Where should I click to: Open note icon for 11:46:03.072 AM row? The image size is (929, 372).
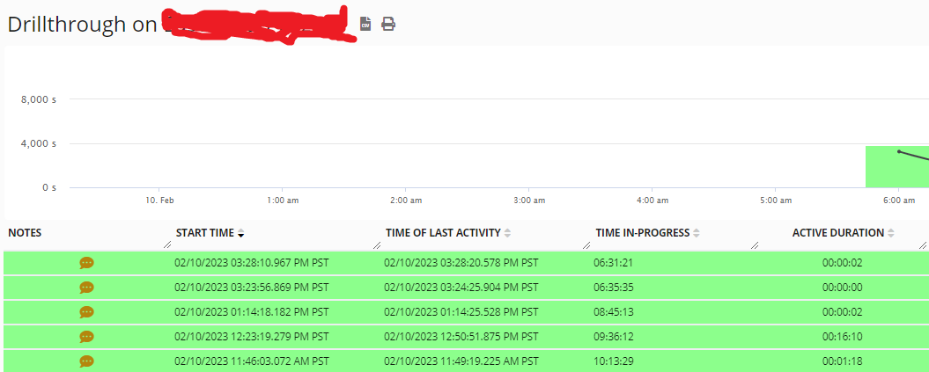pyautogui.click(x=86, y=361)
